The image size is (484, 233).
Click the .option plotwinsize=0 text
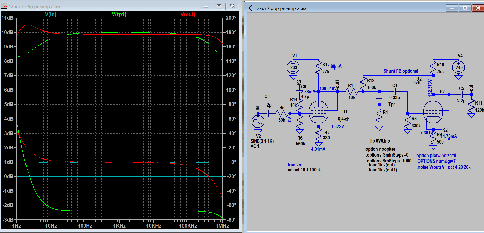tap(436, 156)
